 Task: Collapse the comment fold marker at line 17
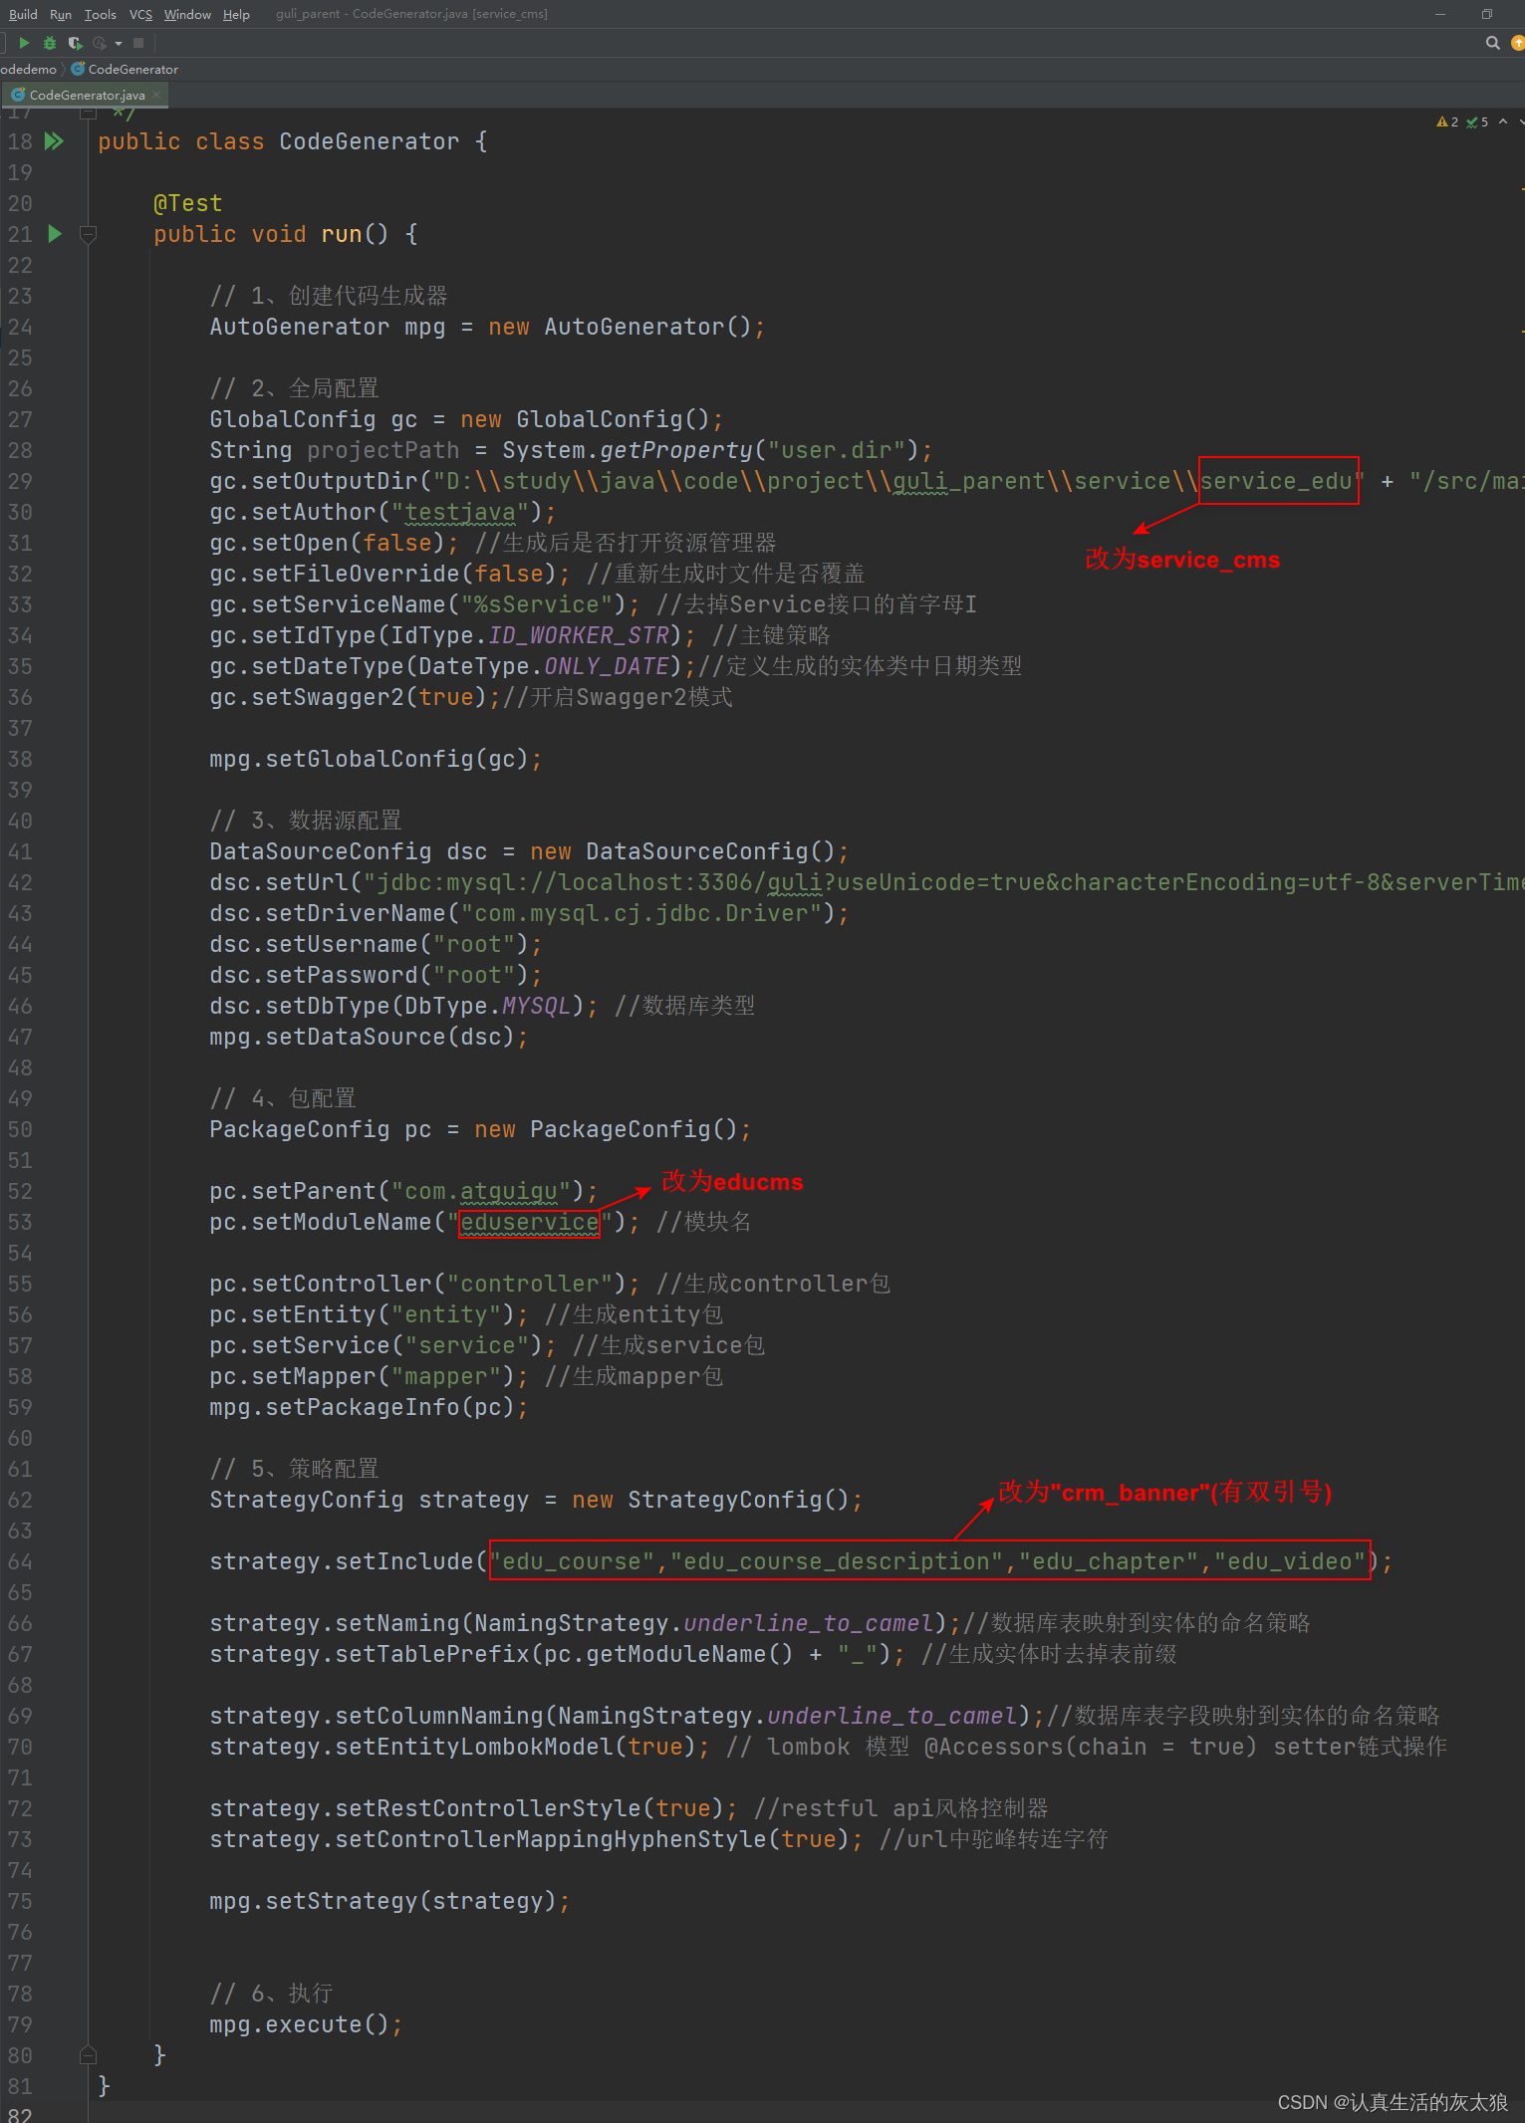(x=88, y=113)
